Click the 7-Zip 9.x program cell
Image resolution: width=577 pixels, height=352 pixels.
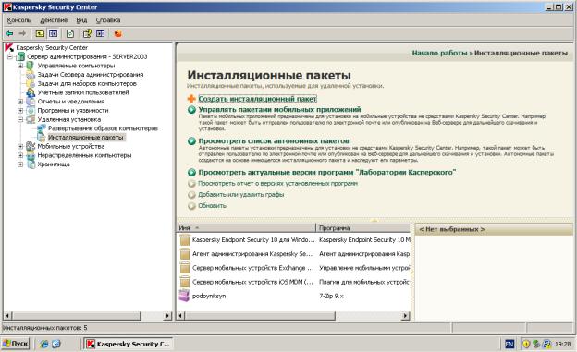331,296
